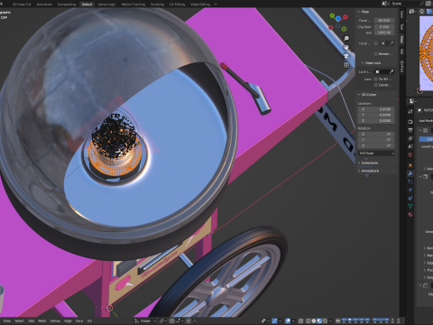This screenshot has height=325, width=433.
Task: Open the Scene properties tab
Action: point(410,146)
